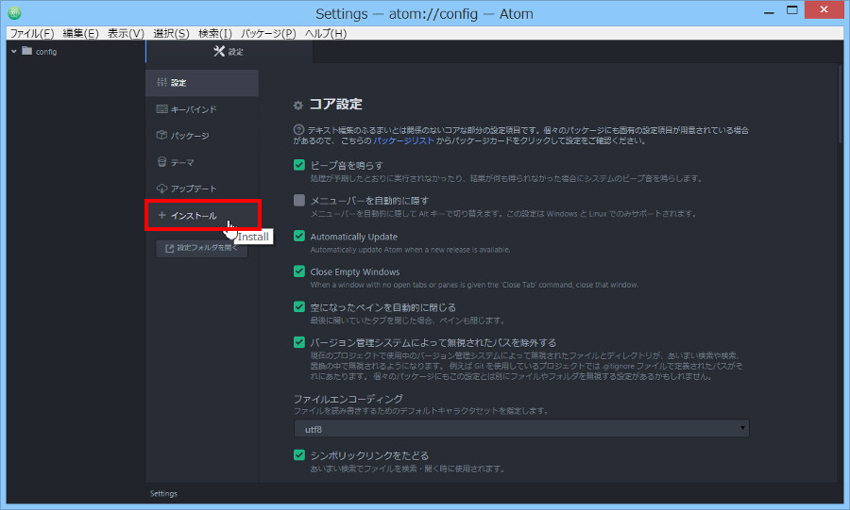Open the 選択(S) menu
850x510 pixels.
click(171, 34)
